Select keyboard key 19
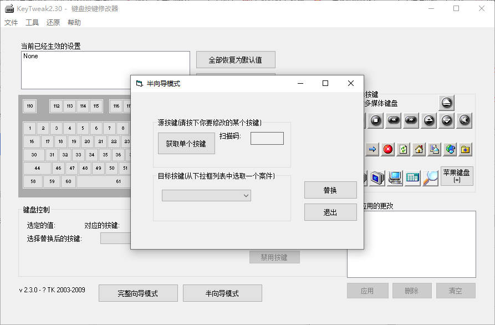Screen dimensions: 495x325 [x=74, y=141]
